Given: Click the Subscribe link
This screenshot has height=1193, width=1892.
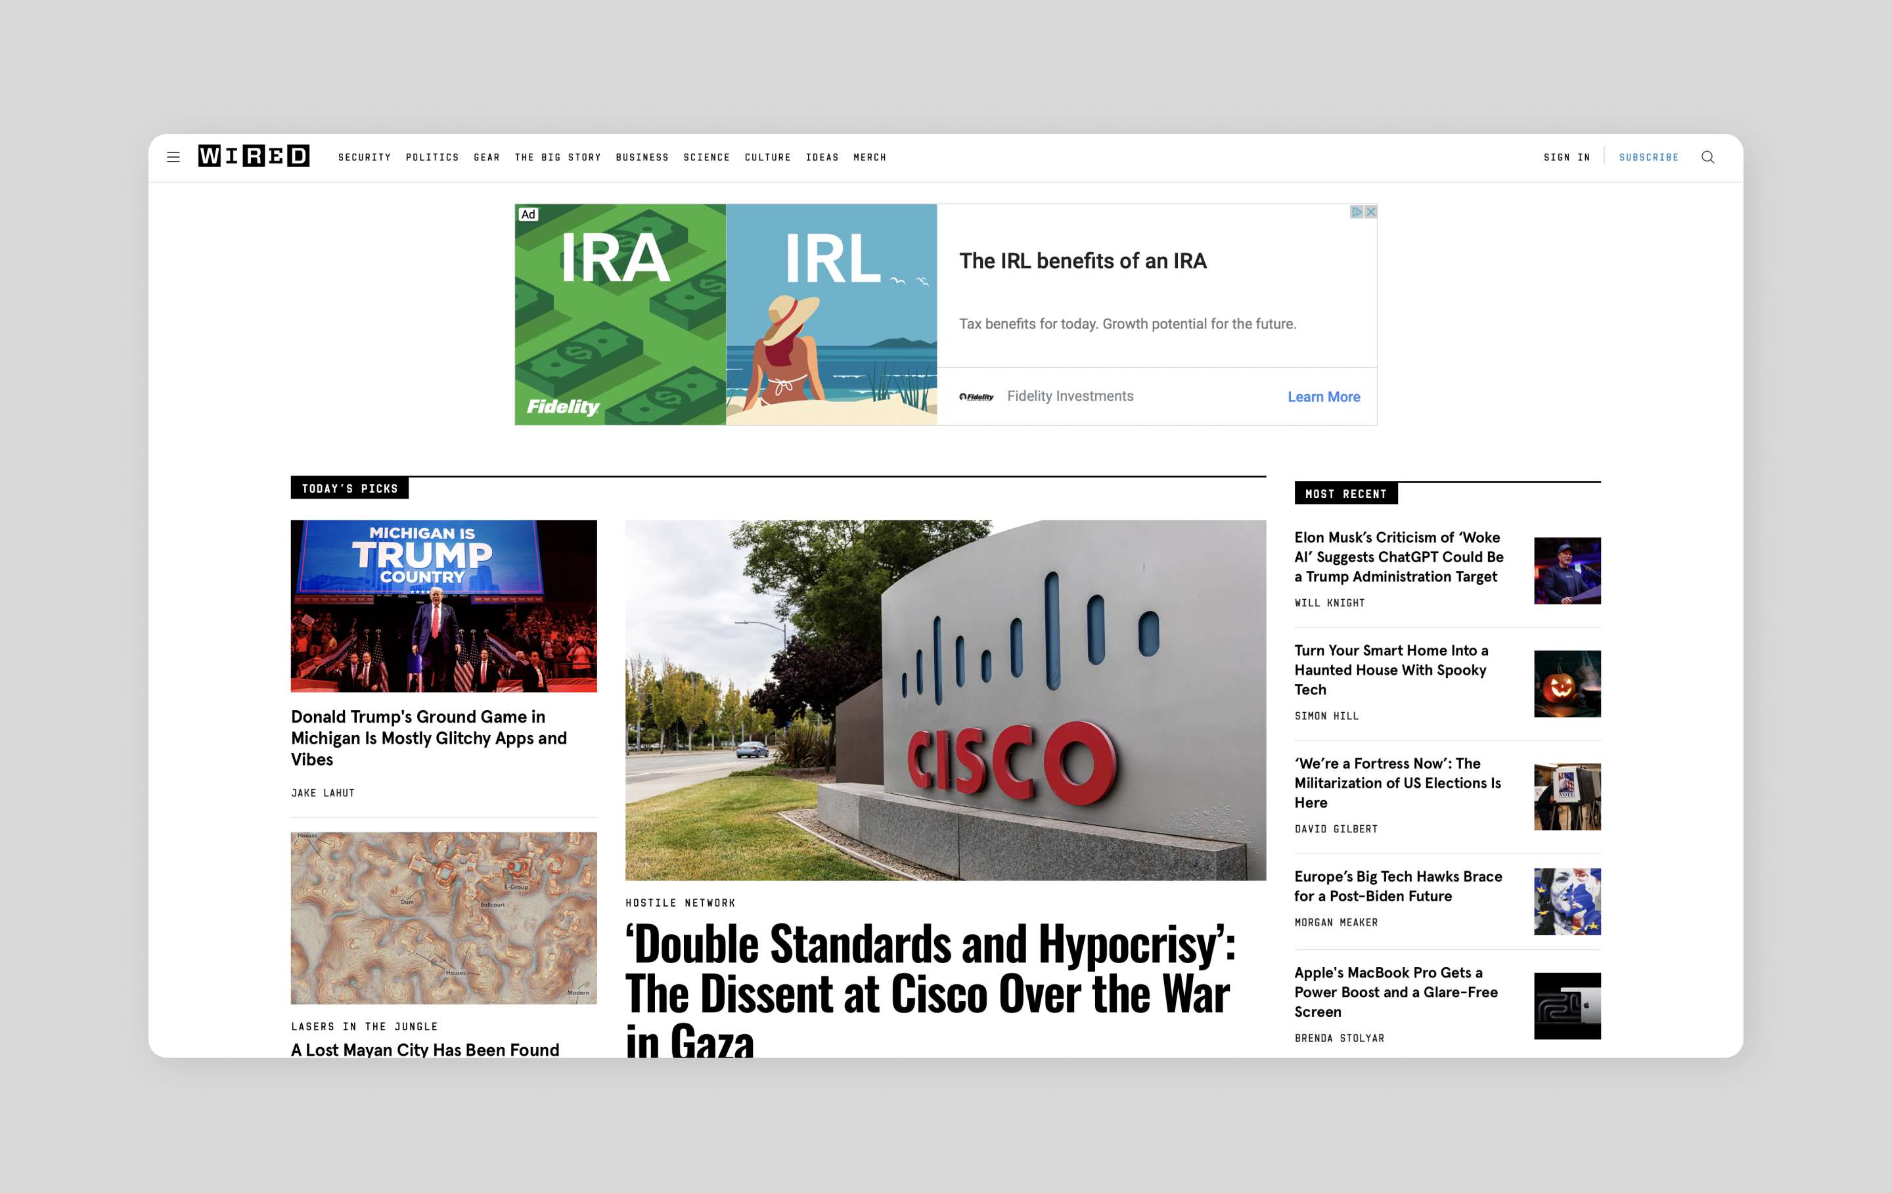Looking at the screenshot, I should 1648,157.
